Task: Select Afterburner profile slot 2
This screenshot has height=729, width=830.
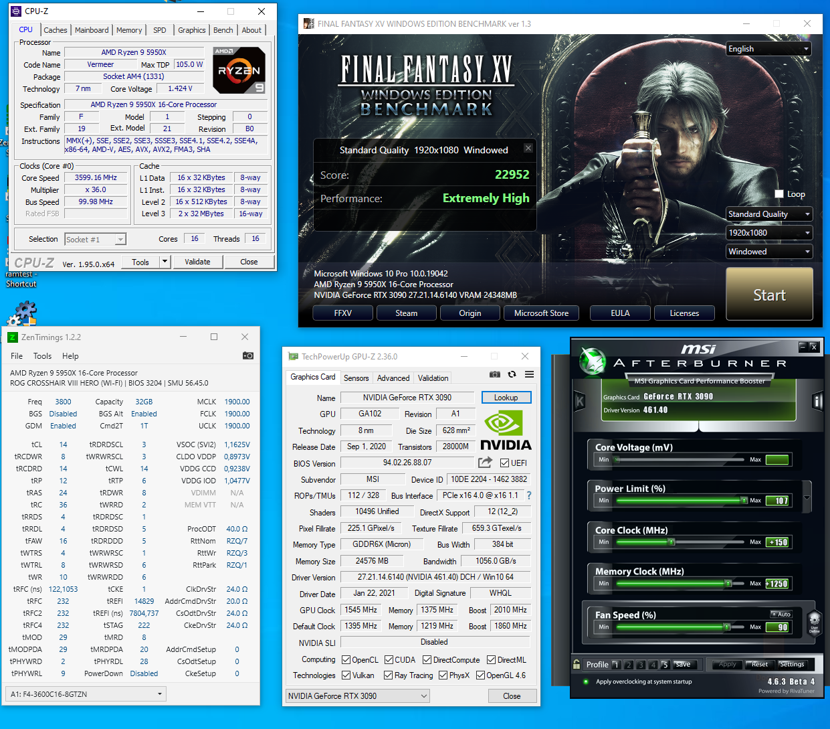Action: (x=629, y=665)
